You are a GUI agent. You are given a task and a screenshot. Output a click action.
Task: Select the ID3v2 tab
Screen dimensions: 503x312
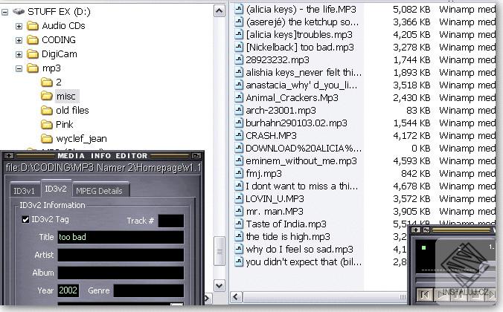pos(56,189)
